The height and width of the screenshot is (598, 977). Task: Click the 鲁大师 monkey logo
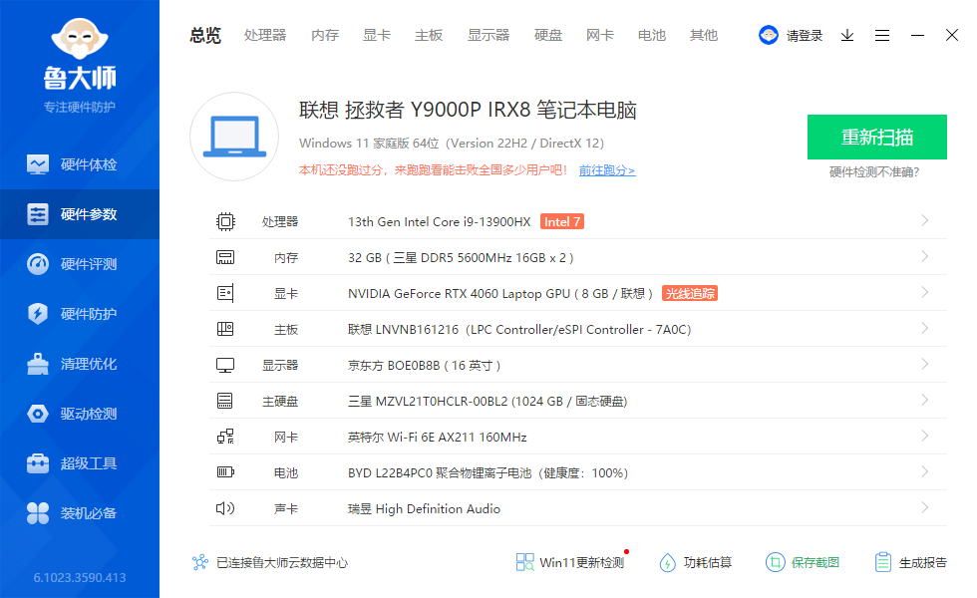(x=80, y=39)
